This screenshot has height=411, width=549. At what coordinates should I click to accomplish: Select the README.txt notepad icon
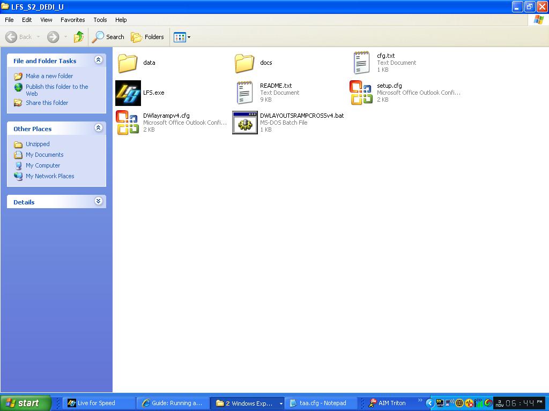(244, 93)
